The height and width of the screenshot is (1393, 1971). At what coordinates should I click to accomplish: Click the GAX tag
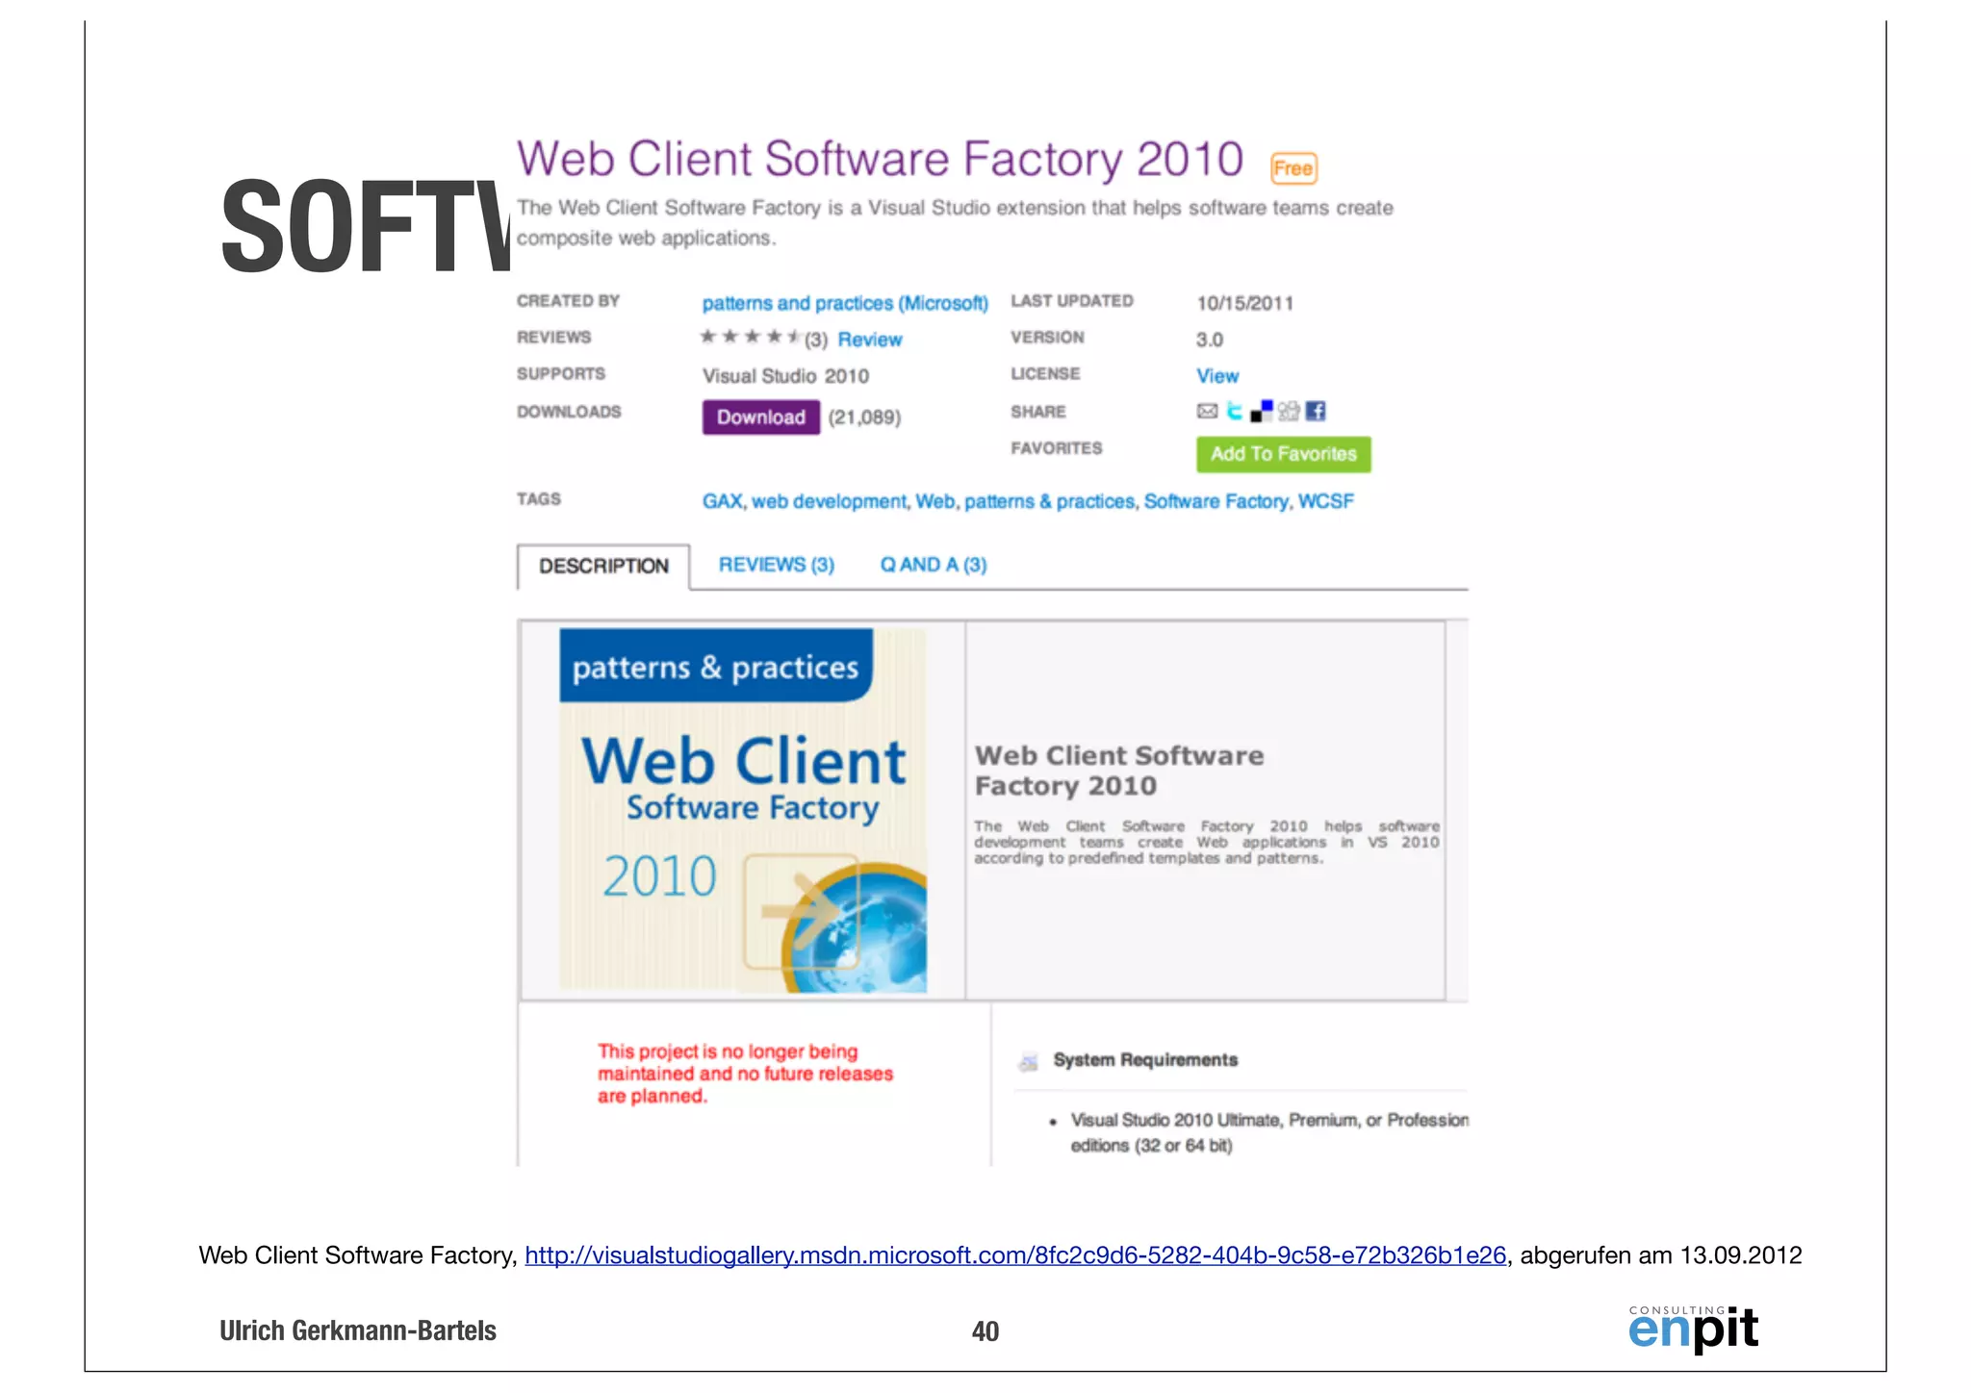(x=721, y=501)
